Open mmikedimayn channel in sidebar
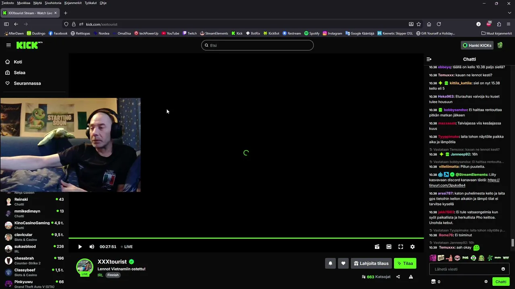515x289 pixels. (x=34, y=214)
